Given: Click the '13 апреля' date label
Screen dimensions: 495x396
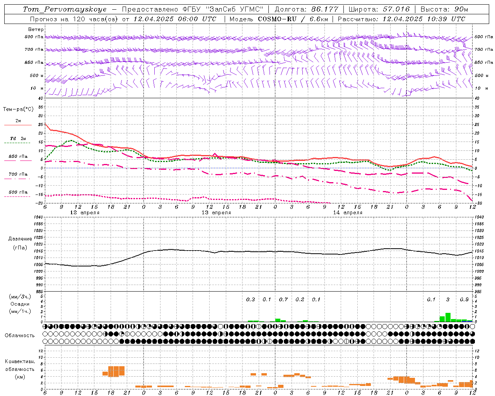Looking at the screenshot, I should [x=216, y=213].
